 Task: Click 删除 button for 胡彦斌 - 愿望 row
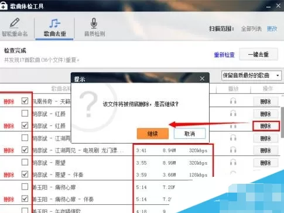pyautogui.click(x=266, y=163)
